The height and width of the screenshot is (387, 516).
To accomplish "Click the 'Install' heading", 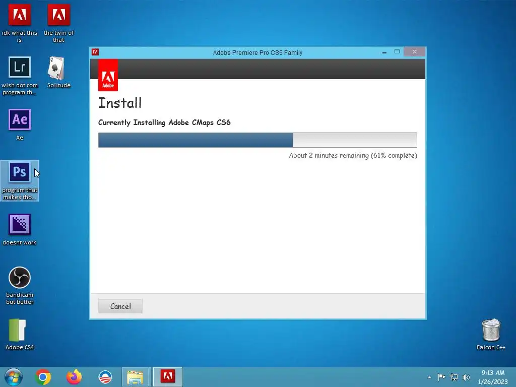I will (x=120, y=103).
